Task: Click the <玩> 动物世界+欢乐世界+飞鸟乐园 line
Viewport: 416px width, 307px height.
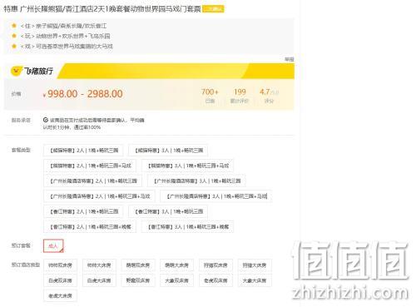Action: tap(66, 36)
